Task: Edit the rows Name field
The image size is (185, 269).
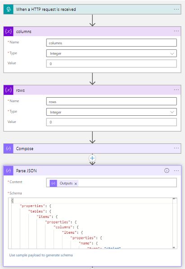Action: coord(111,101)
